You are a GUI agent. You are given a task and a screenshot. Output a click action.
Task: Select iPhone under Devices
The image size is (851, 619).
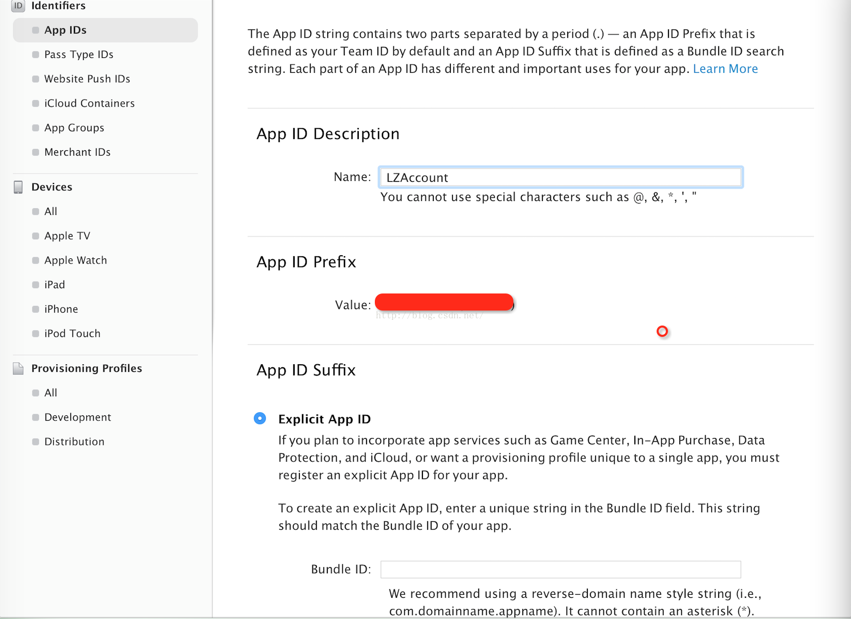61,309
